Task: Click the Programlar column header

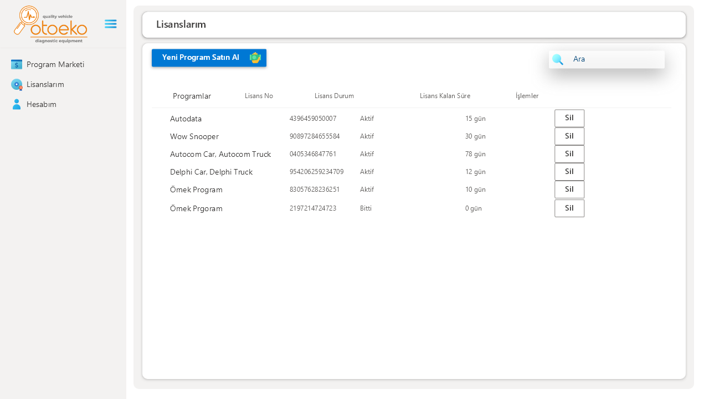Action: click(x=192, y=96)
